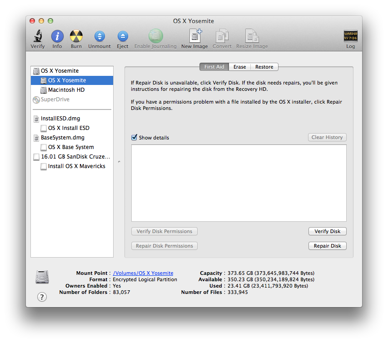The image size is (388, 343).
Task: Click Verify Disk Permissions button
Action: (x=164, y=231)
